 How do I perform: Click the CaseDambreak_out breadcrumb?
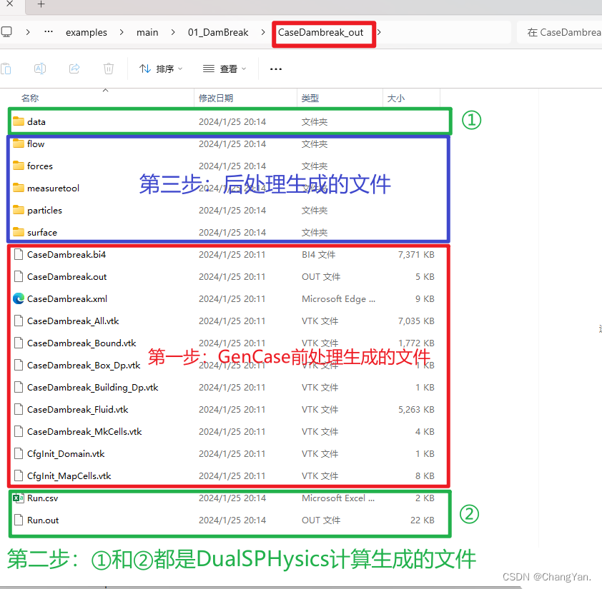[320, 33]
